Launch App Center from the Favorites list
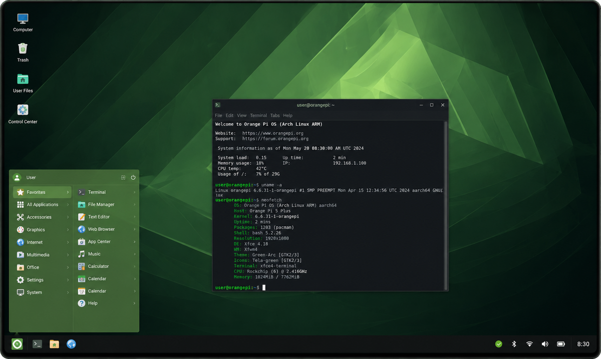 [x=106, y=241]
